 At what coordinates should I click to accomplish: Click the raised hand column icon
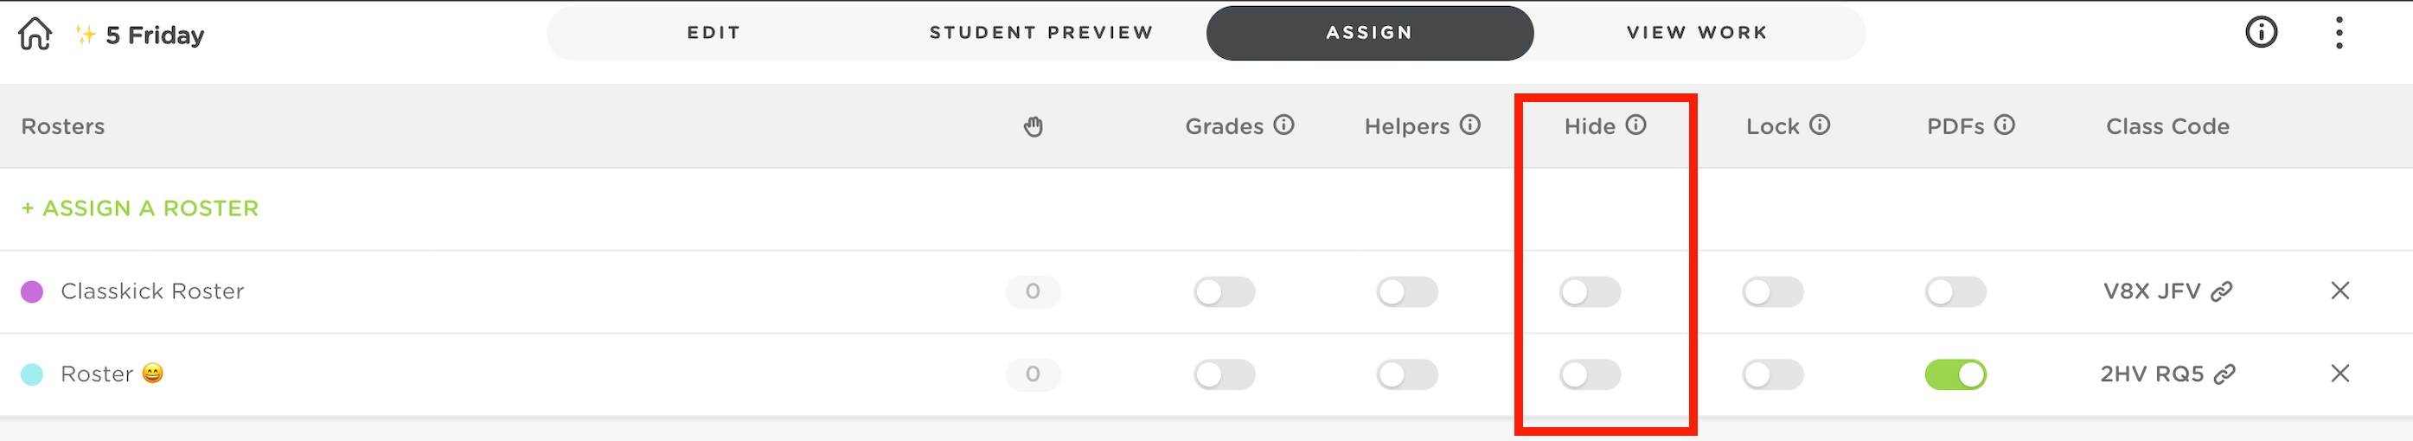click(x=1034, y=126)
